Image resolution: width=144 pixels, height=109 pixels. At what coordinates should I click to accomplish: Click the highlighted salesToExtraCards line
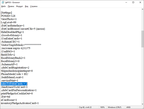14,84
